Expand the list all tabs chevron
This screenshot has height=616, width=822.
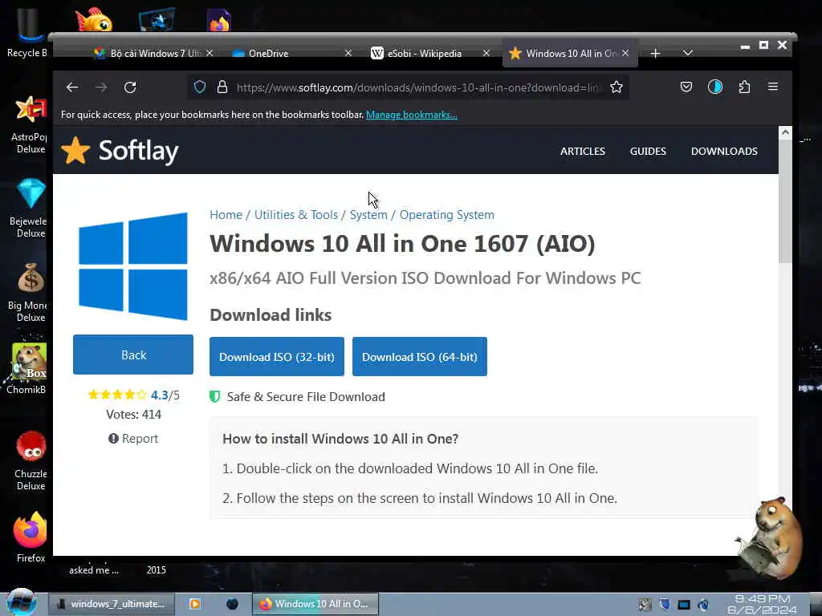click(688, 54)
